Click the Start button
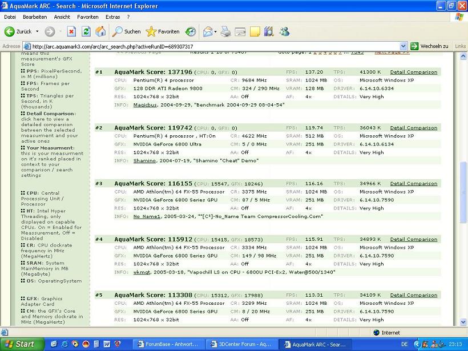 [x=22, y=344]
